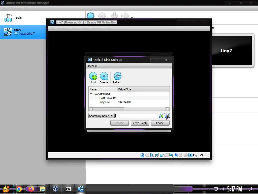Select Tiny7.iso in the disk list
Viewport: 258px width, 194px height.
105,102
